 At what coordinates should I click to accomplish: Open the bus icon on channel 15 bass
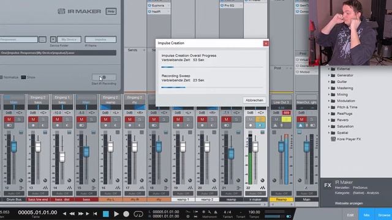tap(94, 188)
